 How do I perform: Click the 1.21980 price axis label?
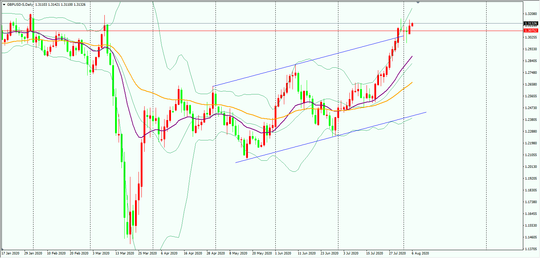coord(531,143)
